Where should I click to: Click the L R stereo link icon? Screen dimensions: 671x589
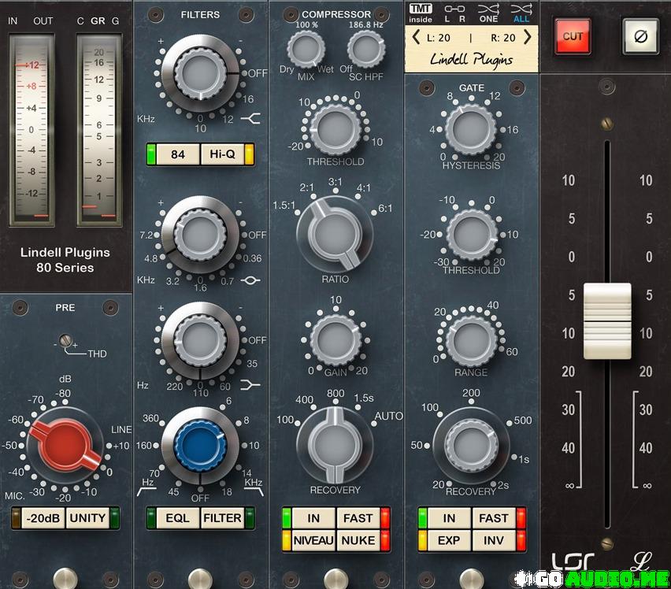(x=454, y=13)
